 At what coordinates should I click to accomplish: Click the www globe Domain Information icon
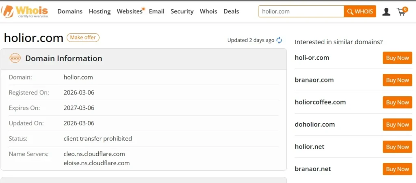[x=15, y=58]
